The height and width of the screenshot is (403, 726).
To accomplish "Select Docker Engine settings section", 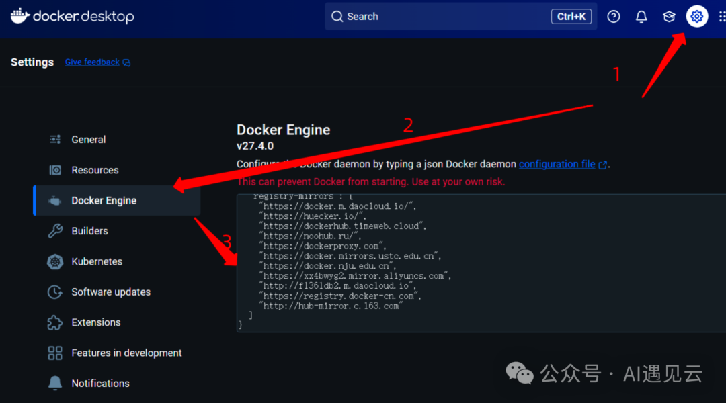I will coord(117,200).
